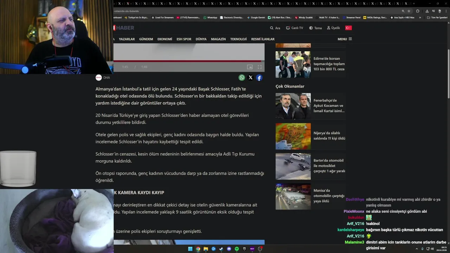450x253 pixels.
Task: Open Chrome from the taskbar
Action: [x=198, y=249]
